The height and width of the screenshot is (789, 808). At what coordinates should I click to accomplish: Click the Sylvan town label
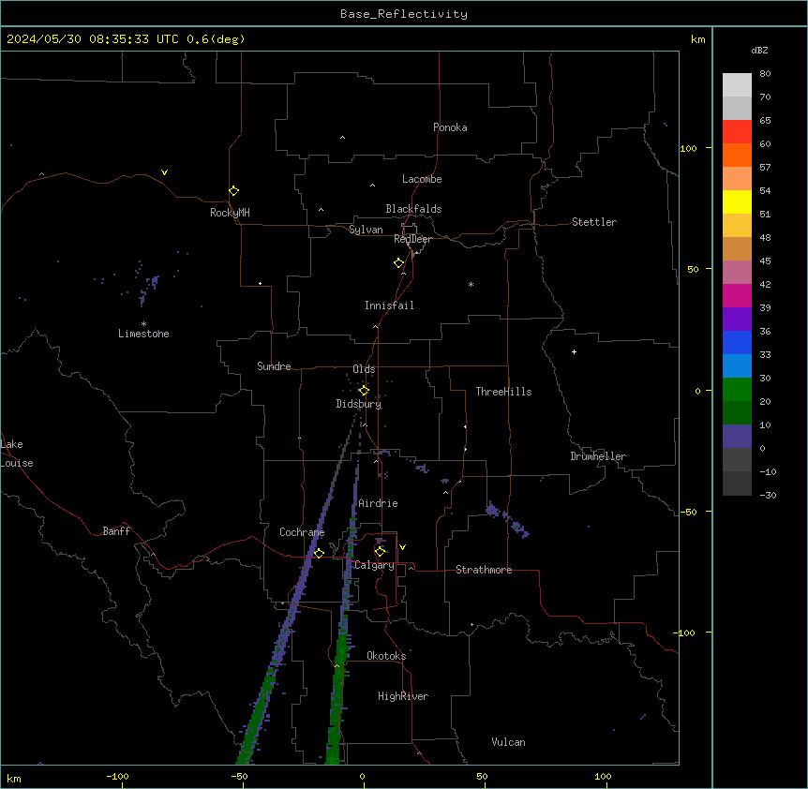tap(366, 230)
